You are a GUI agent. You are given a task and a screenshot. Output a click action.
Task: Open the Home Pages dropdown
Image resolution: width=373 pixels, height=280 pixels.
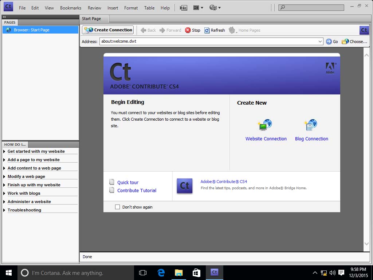(244, 30)
